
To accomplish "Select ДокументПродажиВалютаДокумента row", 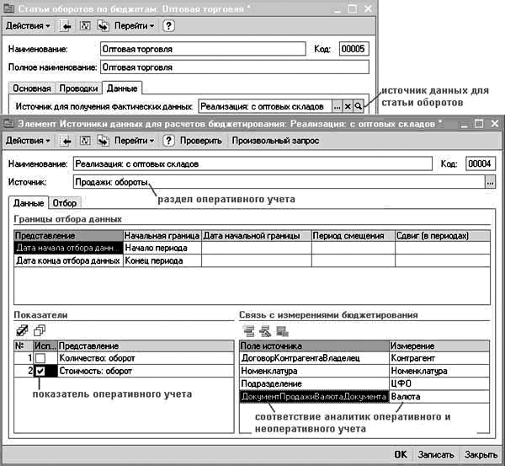I will pos(314,397).
